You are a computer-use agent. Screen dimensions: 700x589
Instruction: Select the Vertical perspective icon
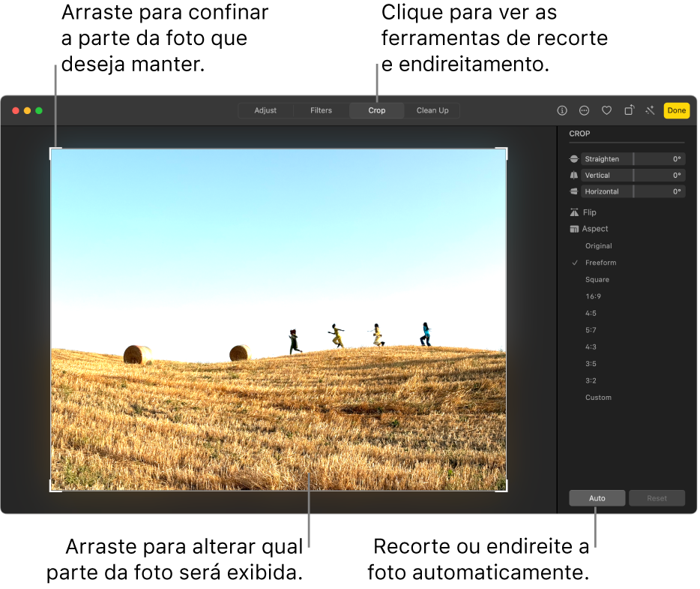574,175
